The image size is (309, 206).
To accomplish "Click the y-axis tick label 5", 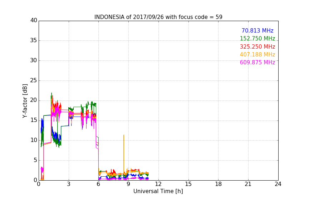I will [35, 160].
